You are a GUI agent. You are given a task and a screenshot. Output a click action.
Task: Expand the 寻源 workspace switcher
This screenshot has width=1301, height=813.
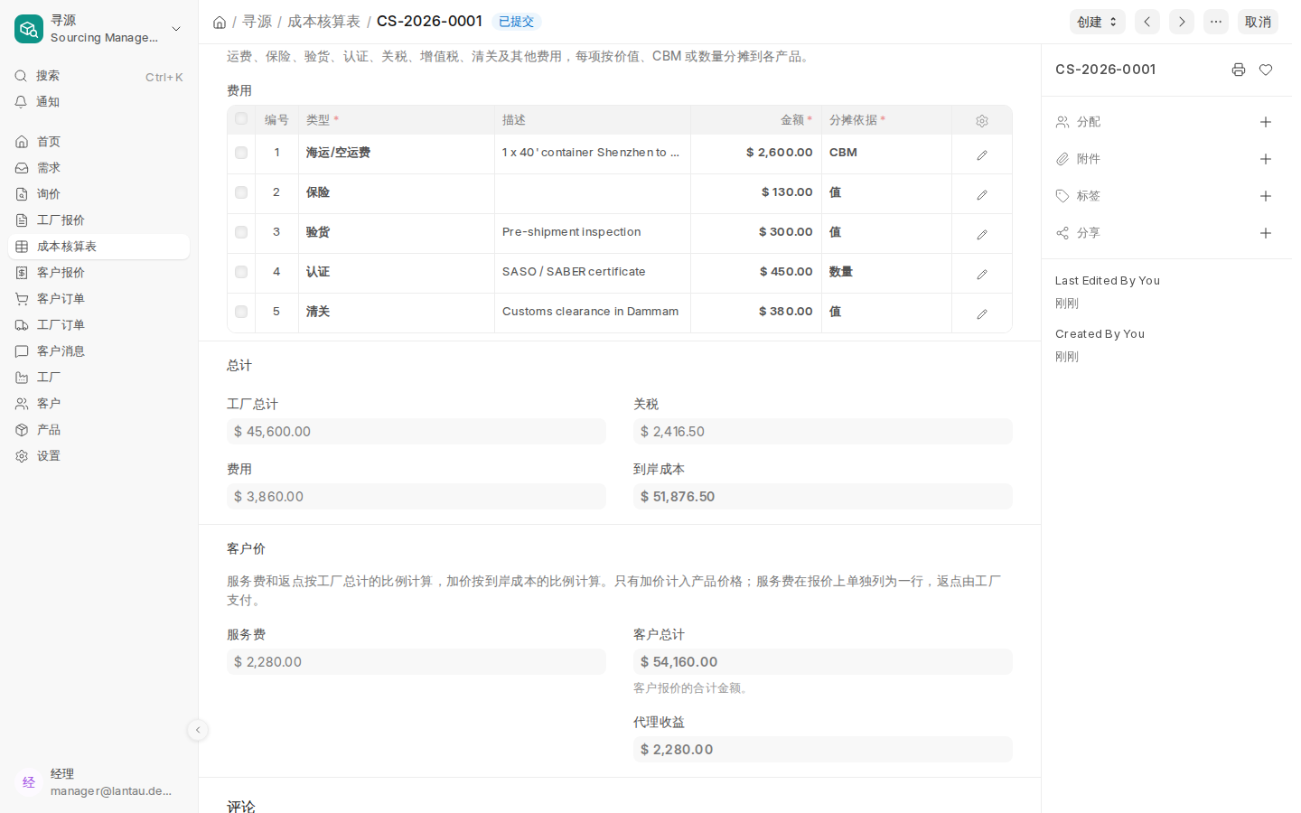pos(99,29)
